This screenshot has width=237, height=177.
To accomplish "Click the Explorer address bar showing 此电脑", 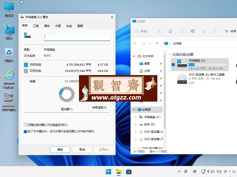I will (x=200, y=44).
